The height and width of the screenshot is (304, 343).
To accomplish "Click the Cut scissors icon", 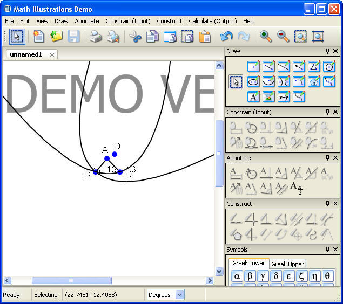I will coord(135,37).
